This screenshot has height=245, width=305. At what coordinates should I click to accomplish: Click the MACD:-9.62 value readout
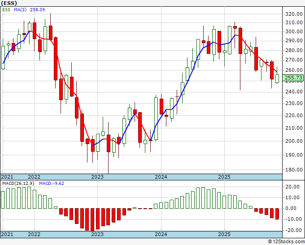tap(52, 184)
